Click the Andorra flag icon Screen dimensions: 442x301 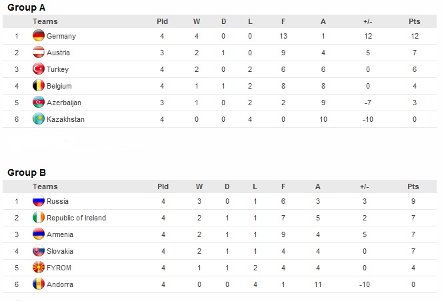click(x=39, y=284)
